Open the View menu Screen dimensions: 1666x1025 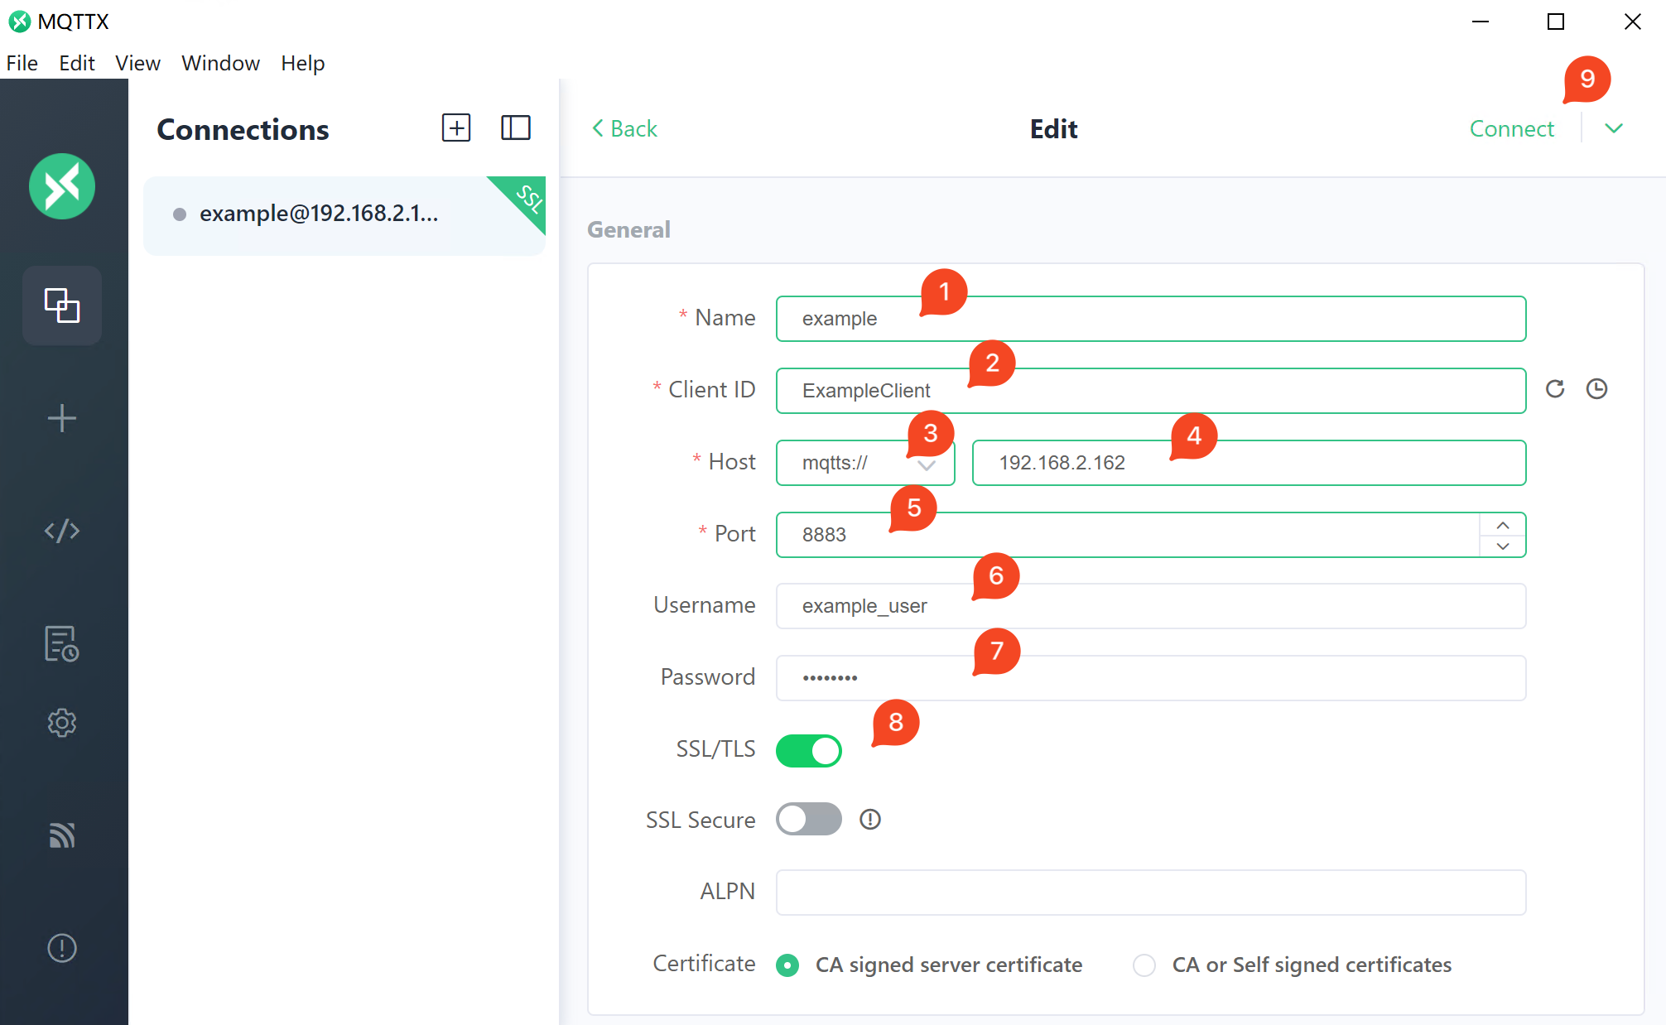pyautogui.click(x=137, y=63)
